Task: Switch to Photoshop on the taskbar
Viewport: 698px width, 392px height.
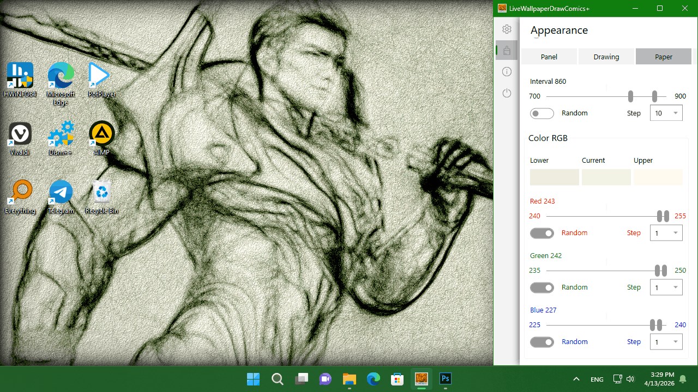Action: pyautogui.click(x=446, y=379)
